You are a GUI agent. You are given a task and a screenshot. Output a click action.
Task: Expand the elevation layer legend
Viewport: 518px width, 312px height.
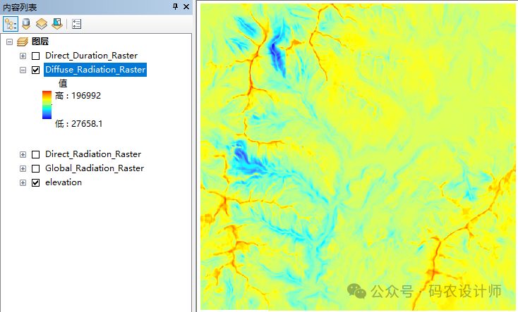(x=23, y=182)
